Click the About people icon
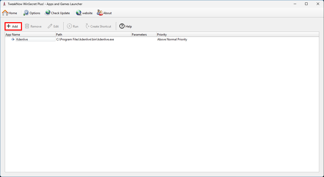The width and height of the screenshot is (324, 177). click(x=100, y=13)
